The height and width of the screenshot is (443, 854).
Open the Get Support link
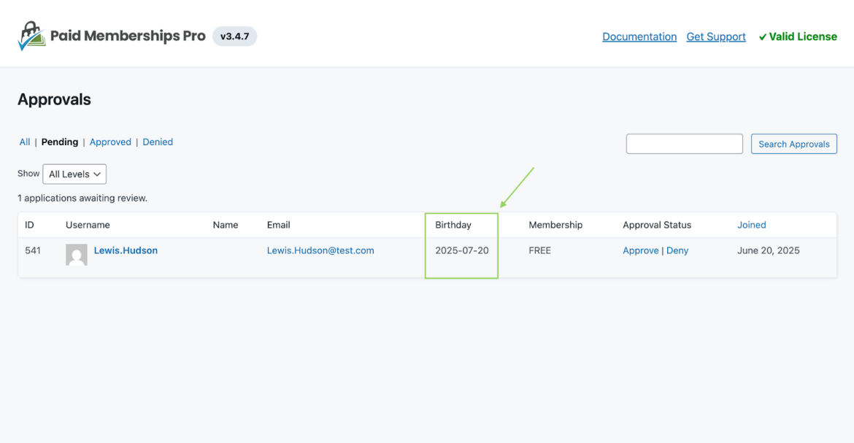pos(715,36)
